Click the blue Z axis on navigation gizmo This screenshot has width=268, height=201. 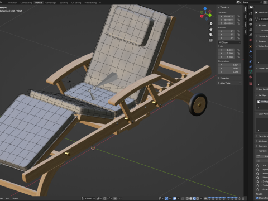click(x=205, y=9)
